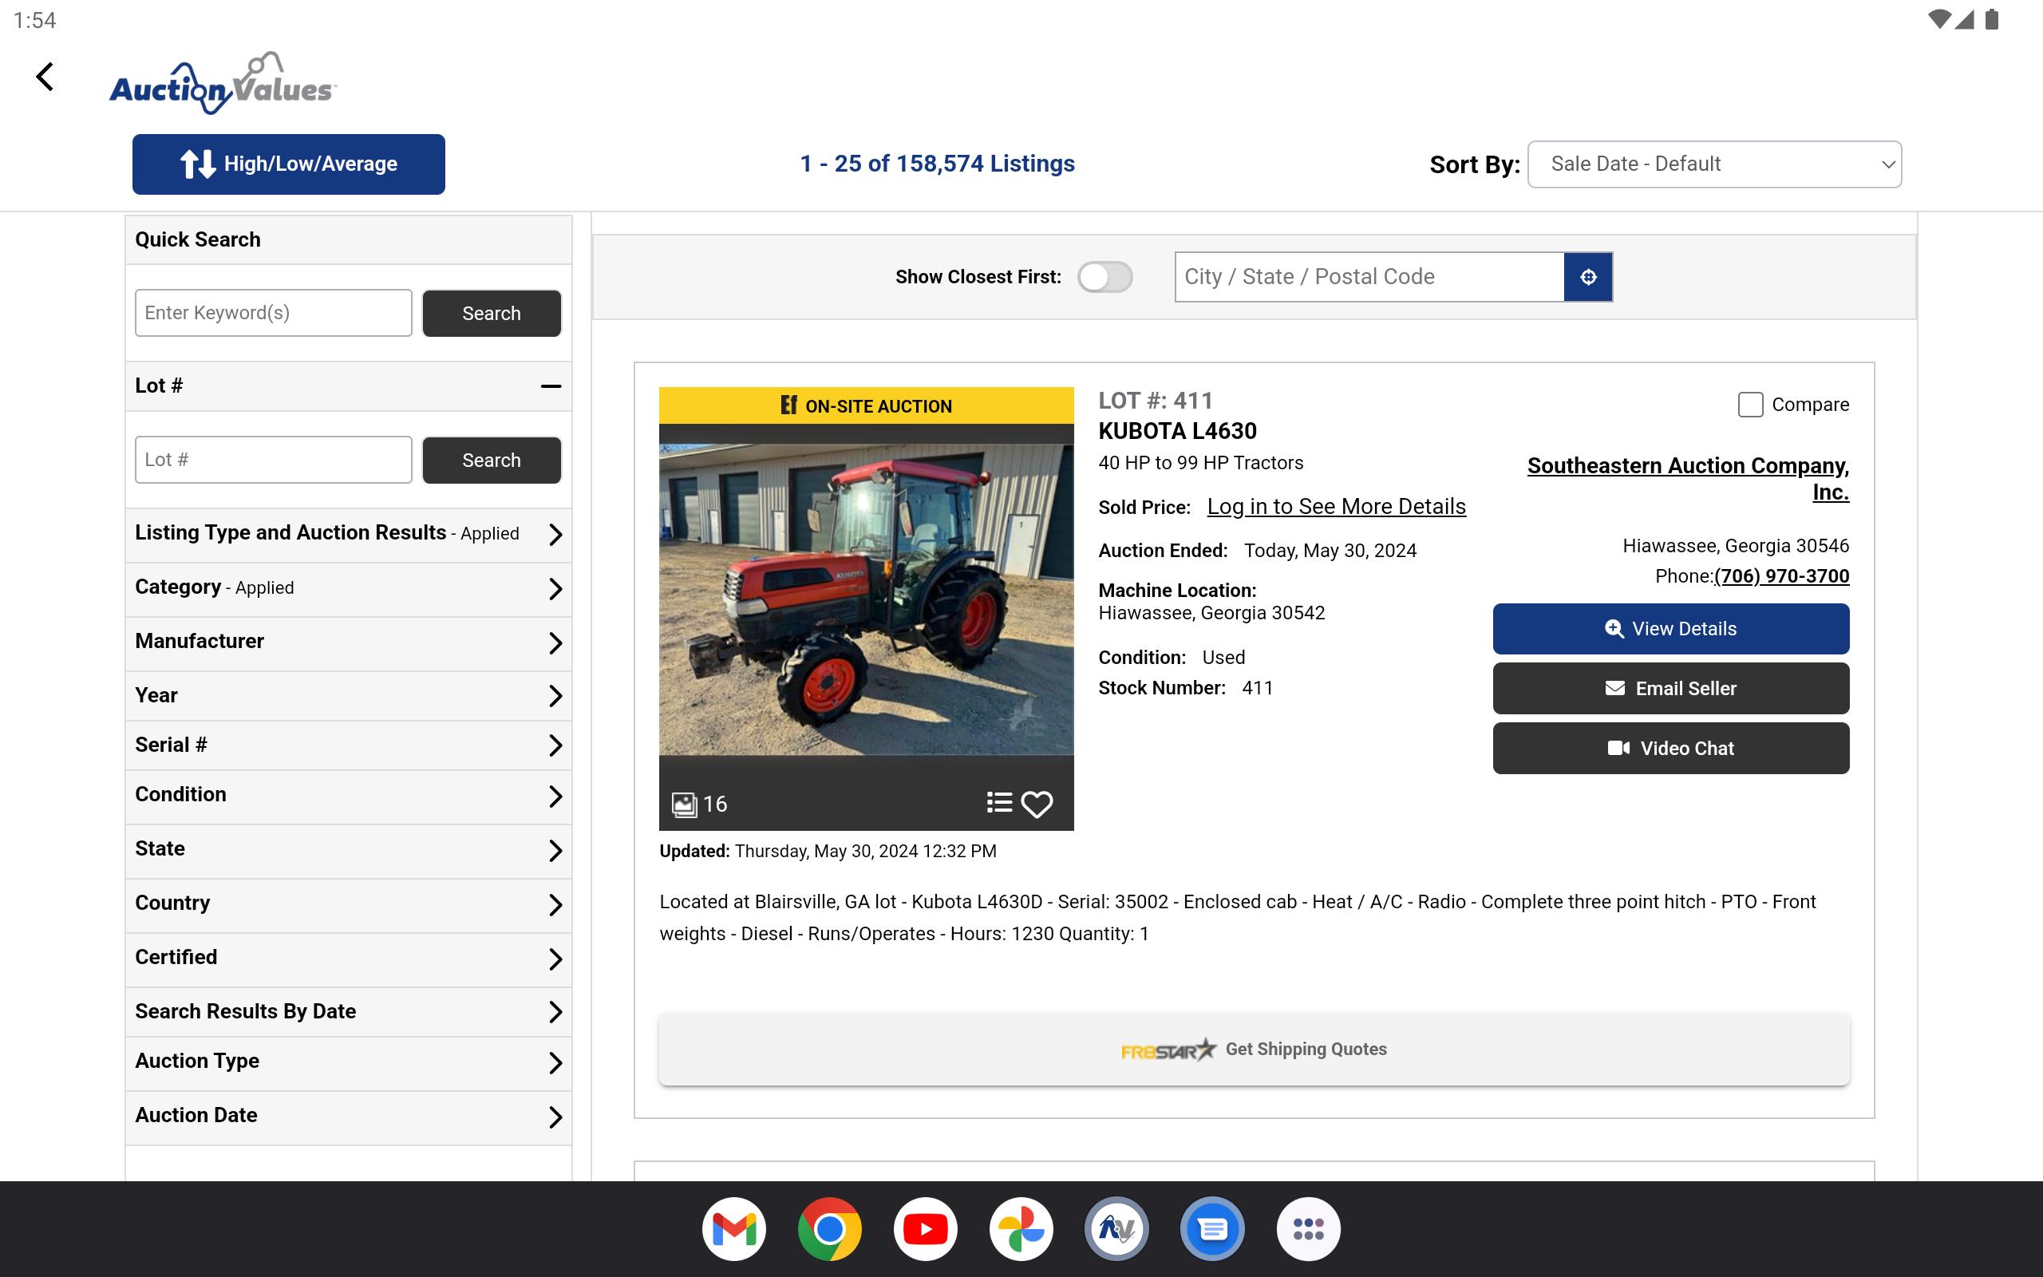Expand the Certified filter
Screen dimensions: 2043x1277
tap(349, 958)
